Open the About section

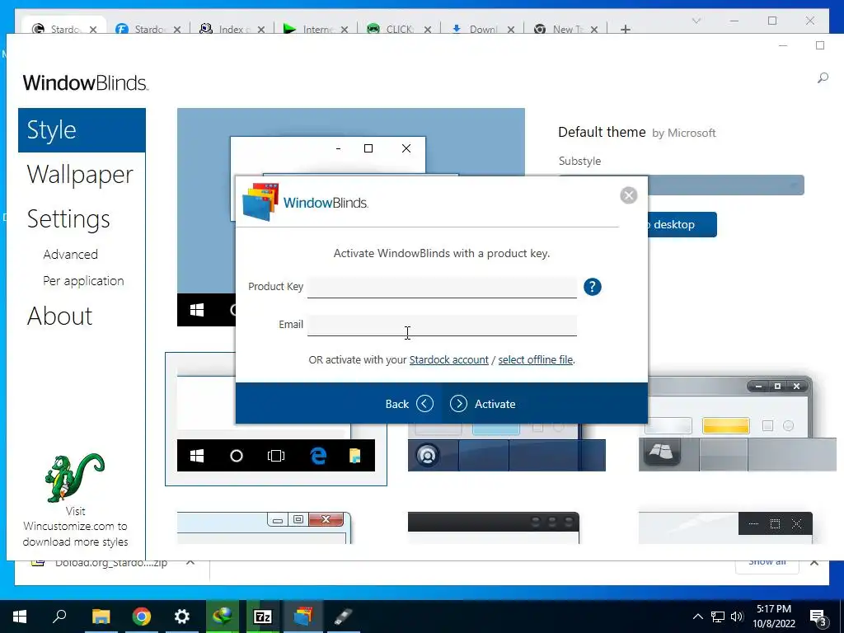[59, 316]
